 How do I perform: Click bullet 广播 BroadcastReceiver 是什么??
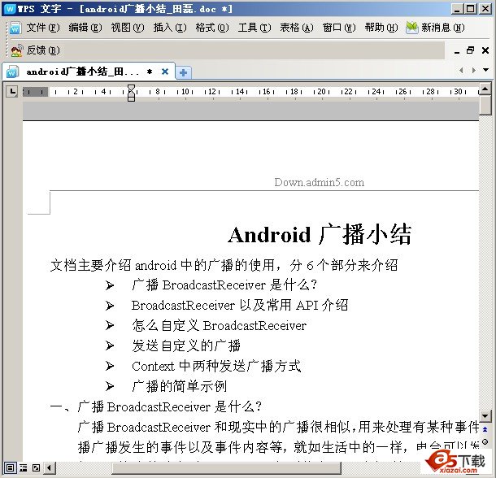[224, 285]
